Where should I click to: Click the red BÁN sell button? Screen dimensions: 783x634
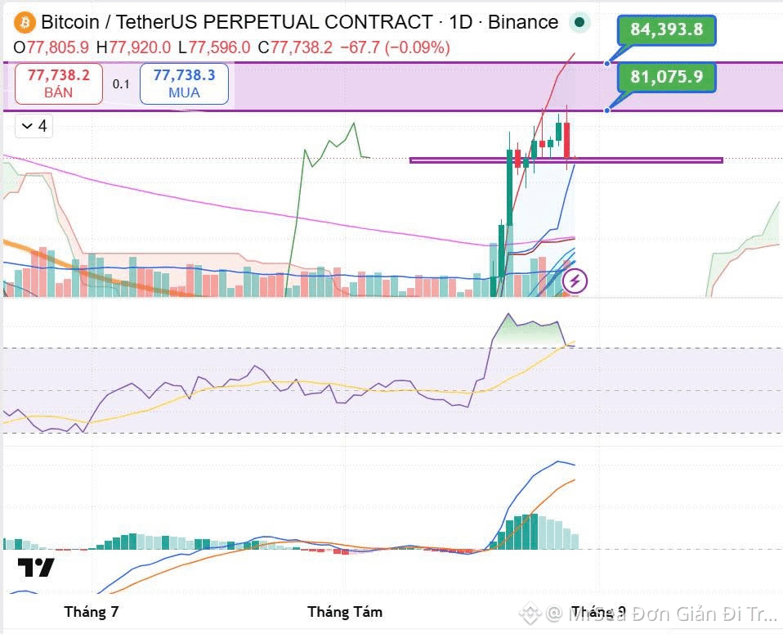pos(58,83)
